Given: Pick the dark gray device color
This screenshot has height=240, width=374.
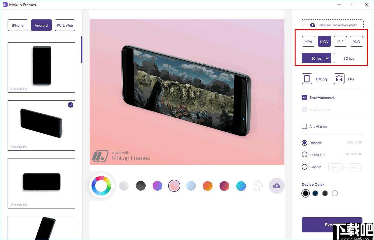Looking at the screenshot, I should [x=325, y=193].
